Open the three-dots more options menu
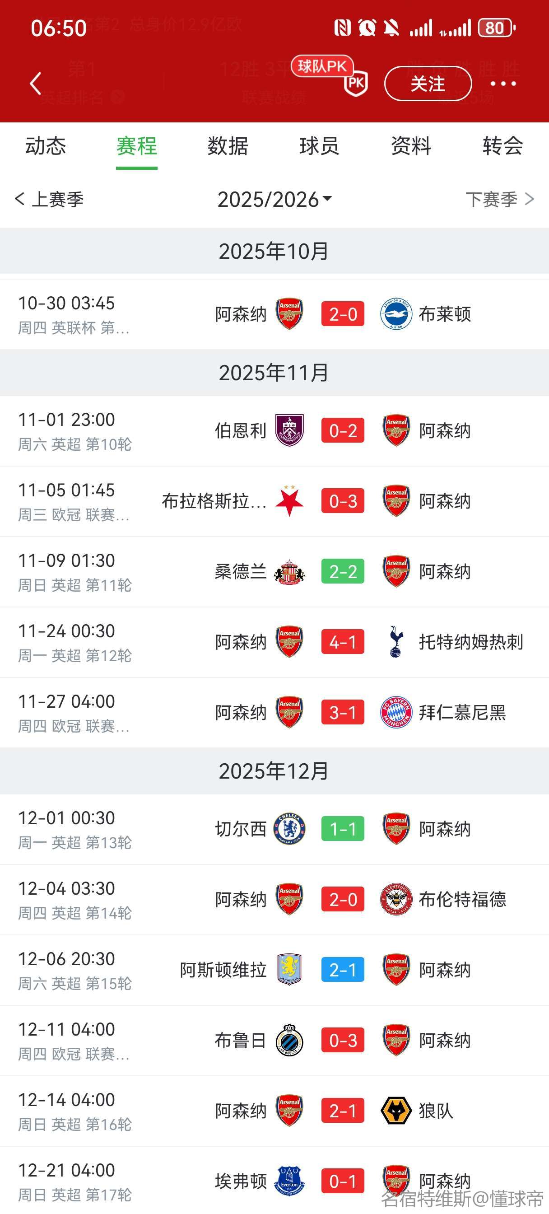 pos(503,84)
